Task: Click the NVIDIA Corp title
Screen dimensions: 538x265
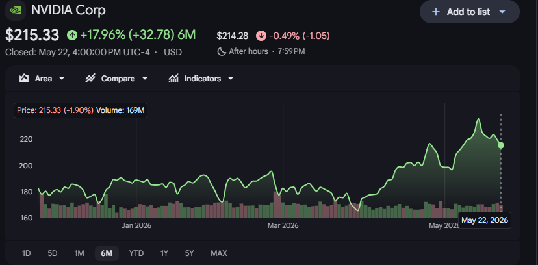Action: (x=68, y=10)
